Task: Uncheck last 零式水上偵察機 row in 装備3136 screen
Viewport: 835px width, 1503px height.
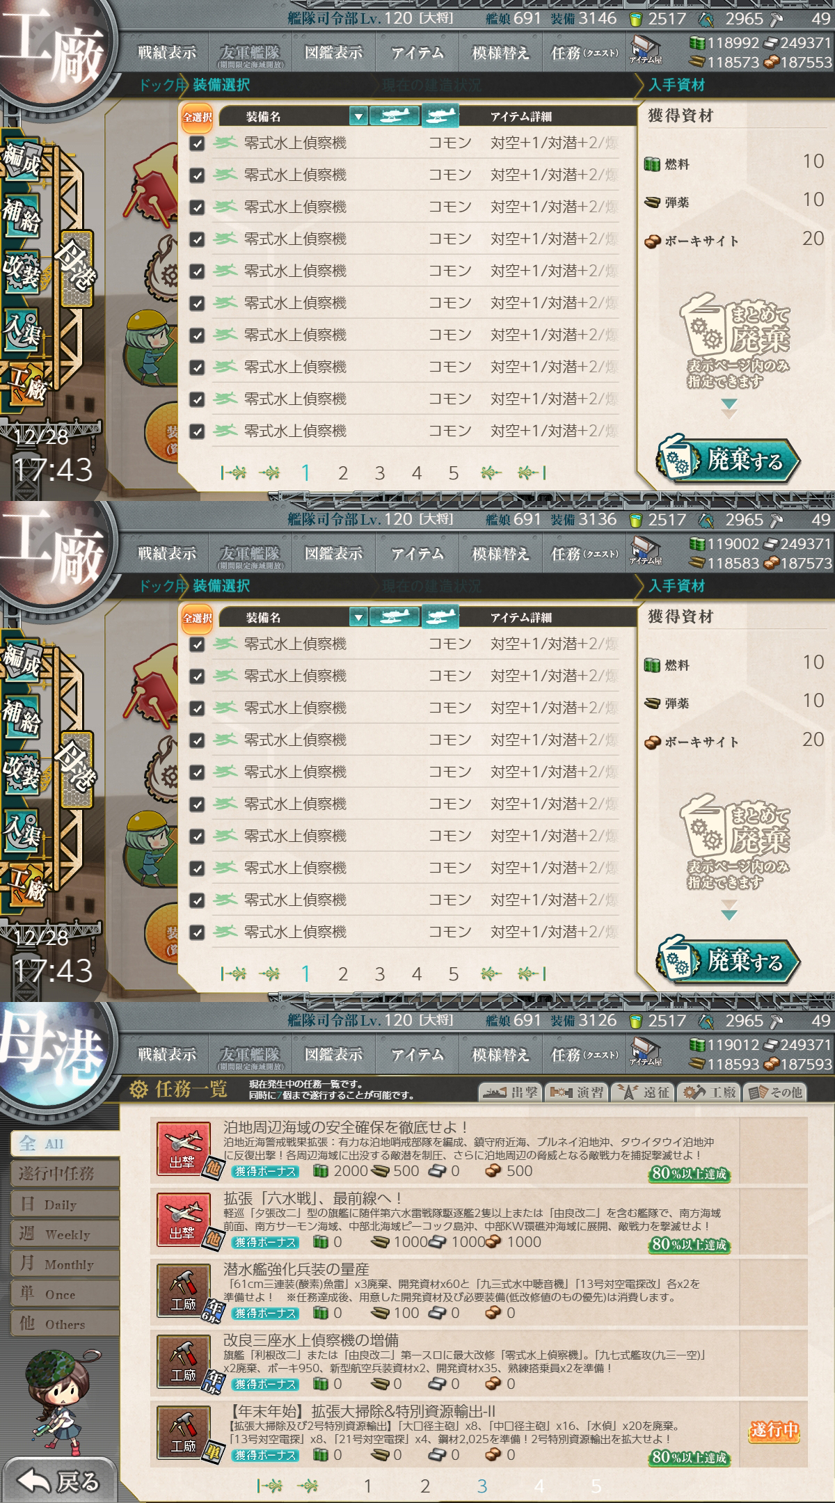Action: tap(197, 932)
